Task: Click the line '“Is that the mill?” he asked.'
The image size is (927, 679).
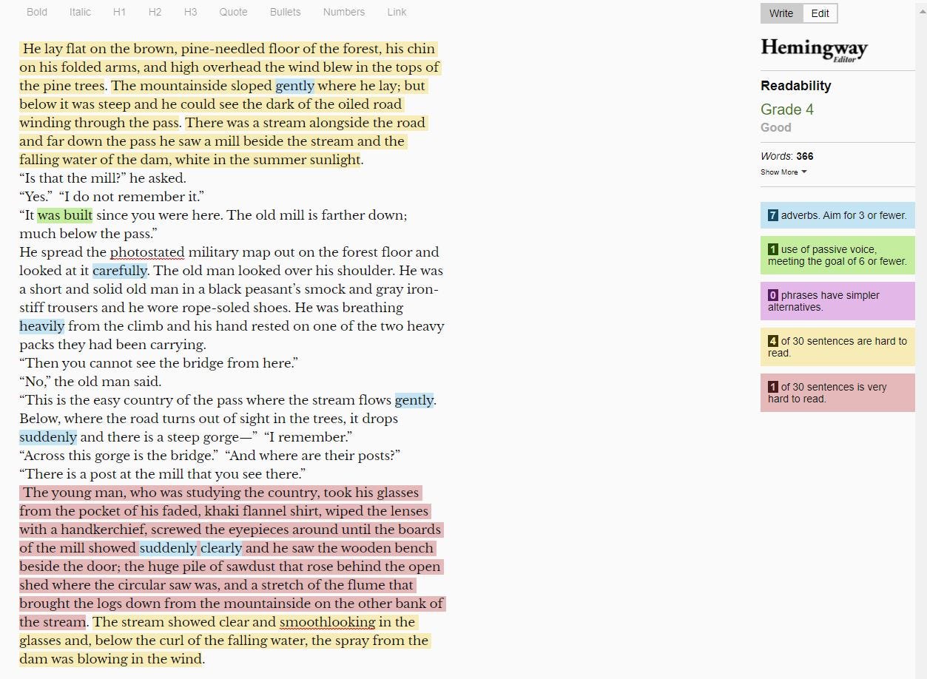Action: [103, 178]
